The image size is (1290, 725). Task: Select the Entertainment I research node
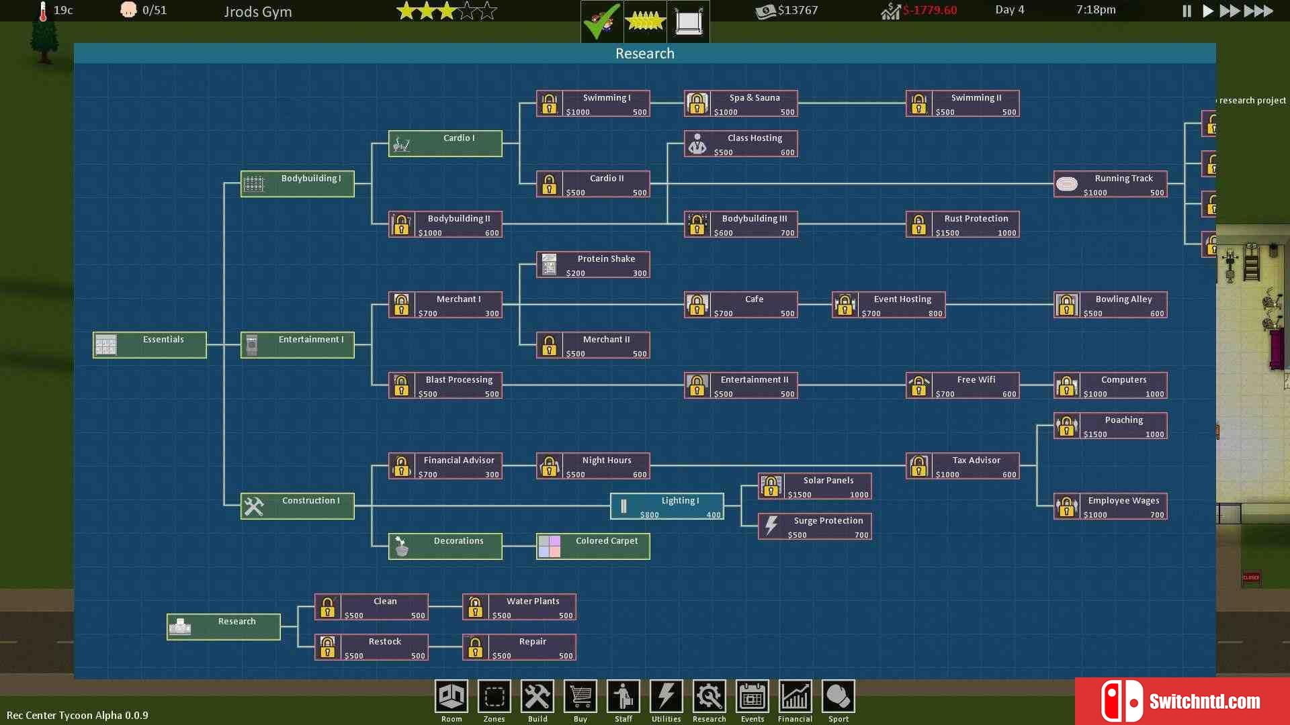(x=297, y=345)
